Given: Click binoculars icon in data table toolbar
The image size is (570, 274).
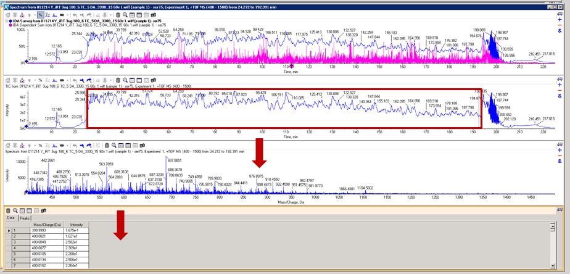Looking at the screenshot, I should coord(43,210).
